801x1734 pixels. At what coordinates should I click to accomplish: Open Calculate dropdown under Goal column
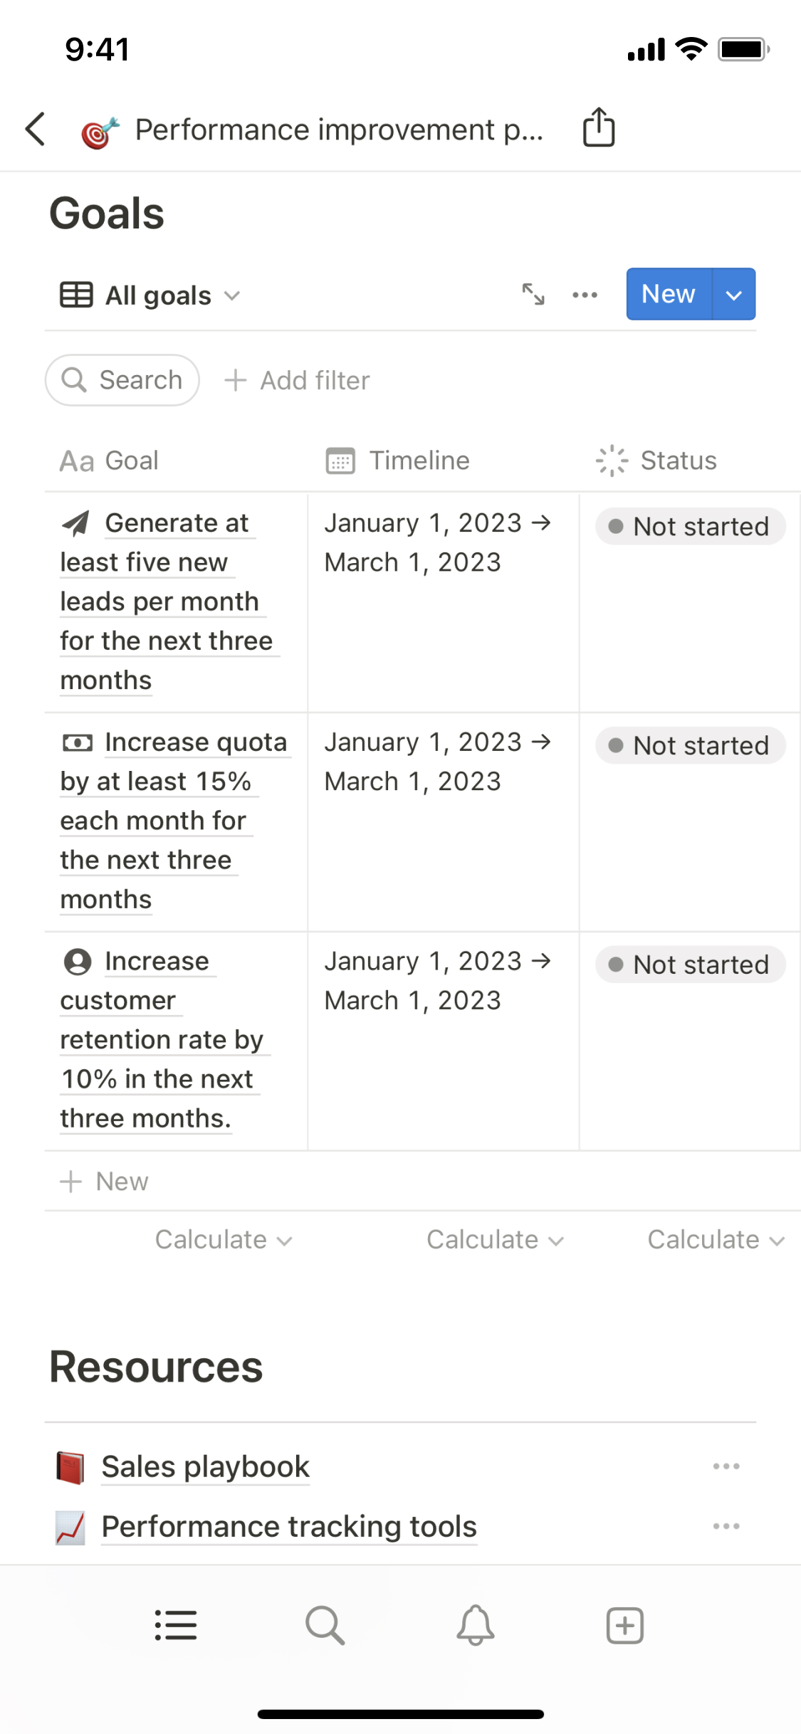tap(224, 1240)
